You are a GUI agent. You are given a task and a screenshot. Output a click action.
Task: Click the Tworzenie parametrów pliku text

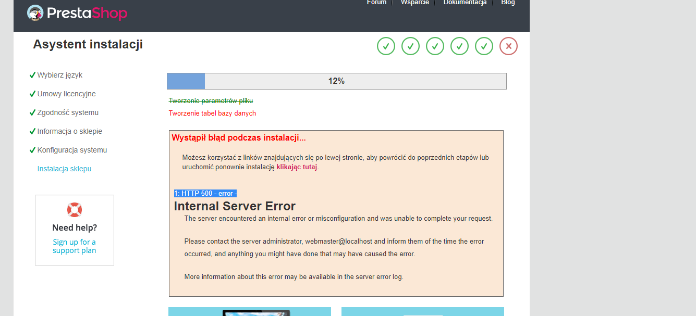point(211,100)
